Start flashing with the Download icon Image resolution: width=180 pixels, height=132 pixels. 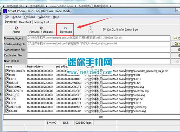point(66,28)
